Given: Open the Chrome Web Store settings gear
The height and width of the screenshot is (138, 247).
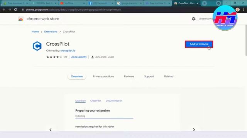Looking at the screenshot, I should (x=194, y=19).
